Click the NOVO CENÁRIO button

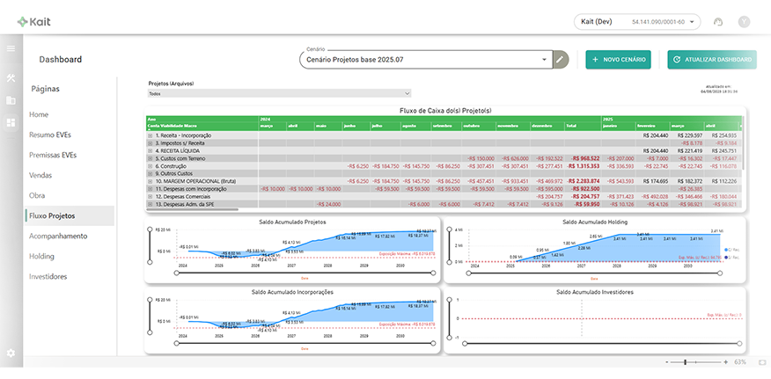point(618,60)
